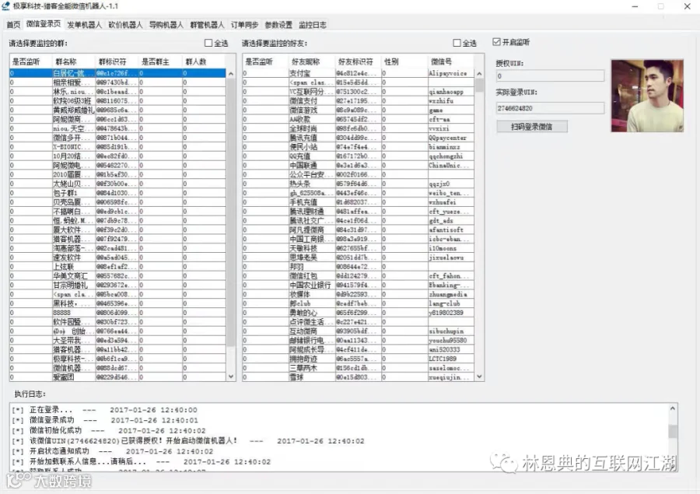Screen dimensions: 700x494
Task: Switch to the 订单同步 tab
Action: point(245,25)
